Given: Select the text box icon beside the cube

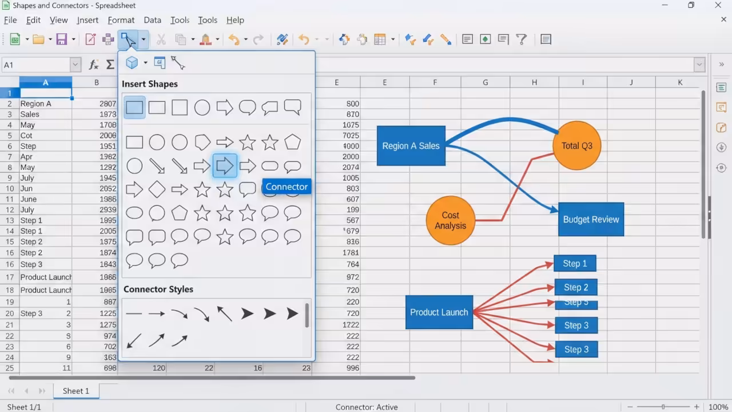Looking at the screenshot, I should click(x=160, y=62).
